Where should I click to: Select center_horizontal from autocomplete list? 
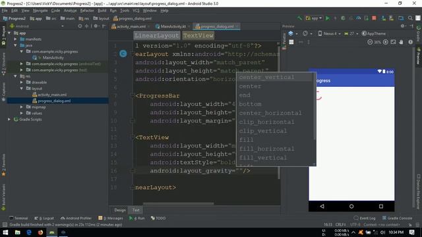coord(275,113)
